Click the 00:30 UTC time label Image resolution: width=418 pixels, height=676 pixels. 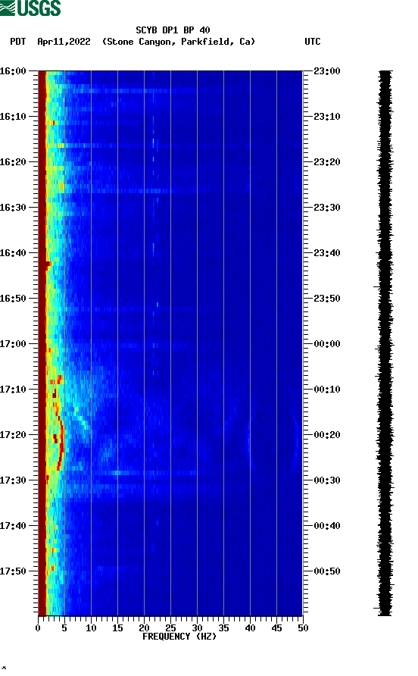click(327, 480)
